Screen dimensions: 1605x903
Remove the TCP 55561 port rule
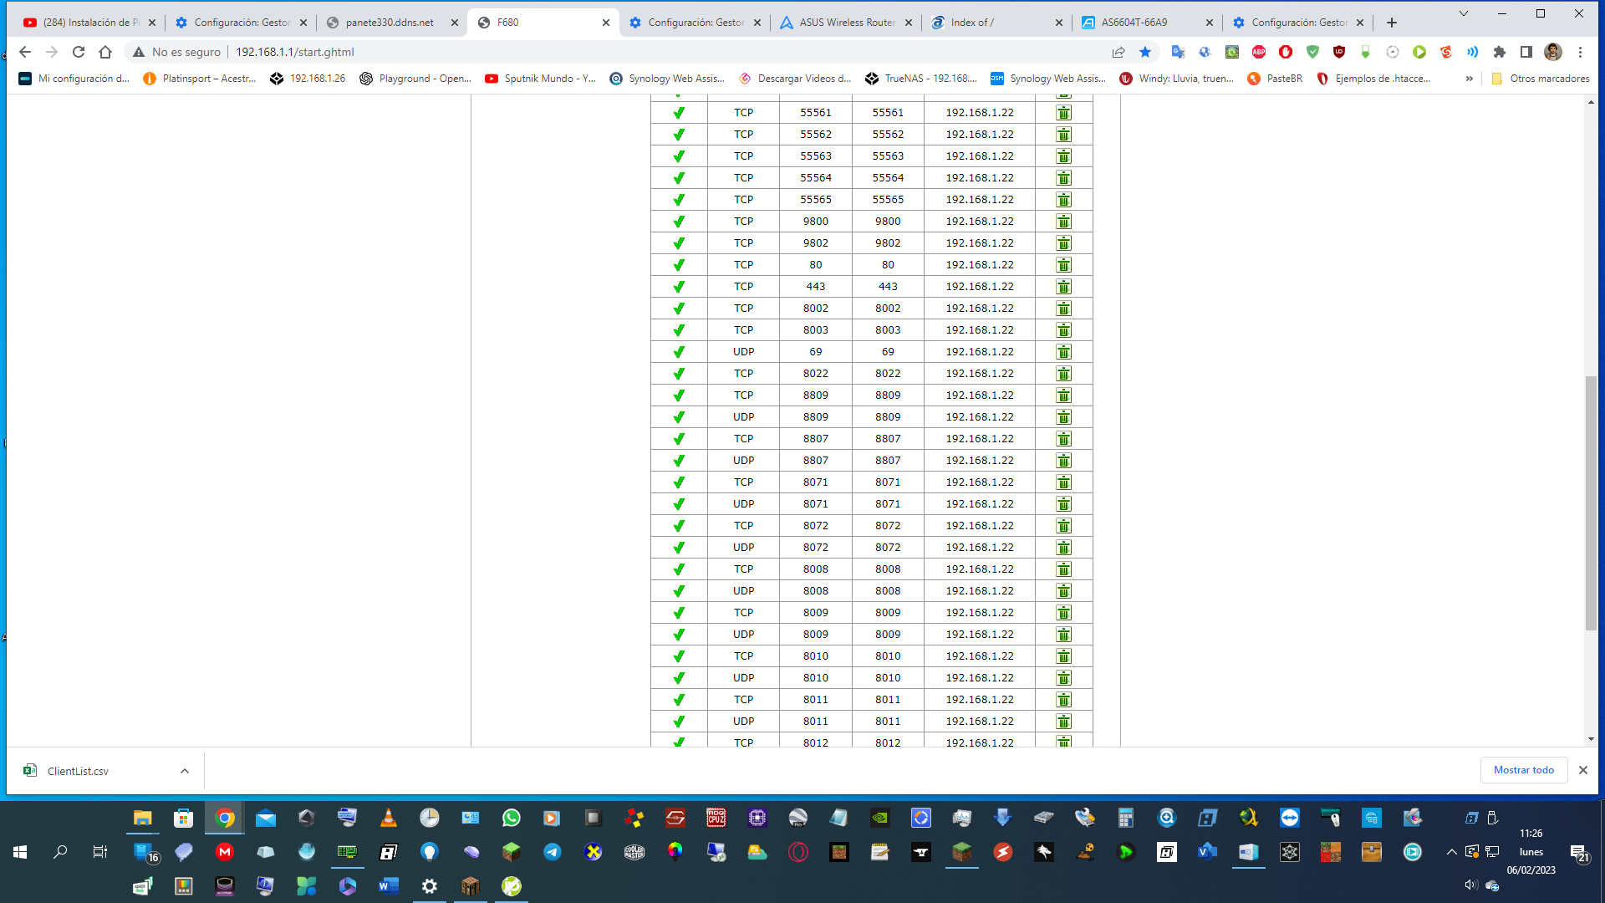(x=1063, y=113)
